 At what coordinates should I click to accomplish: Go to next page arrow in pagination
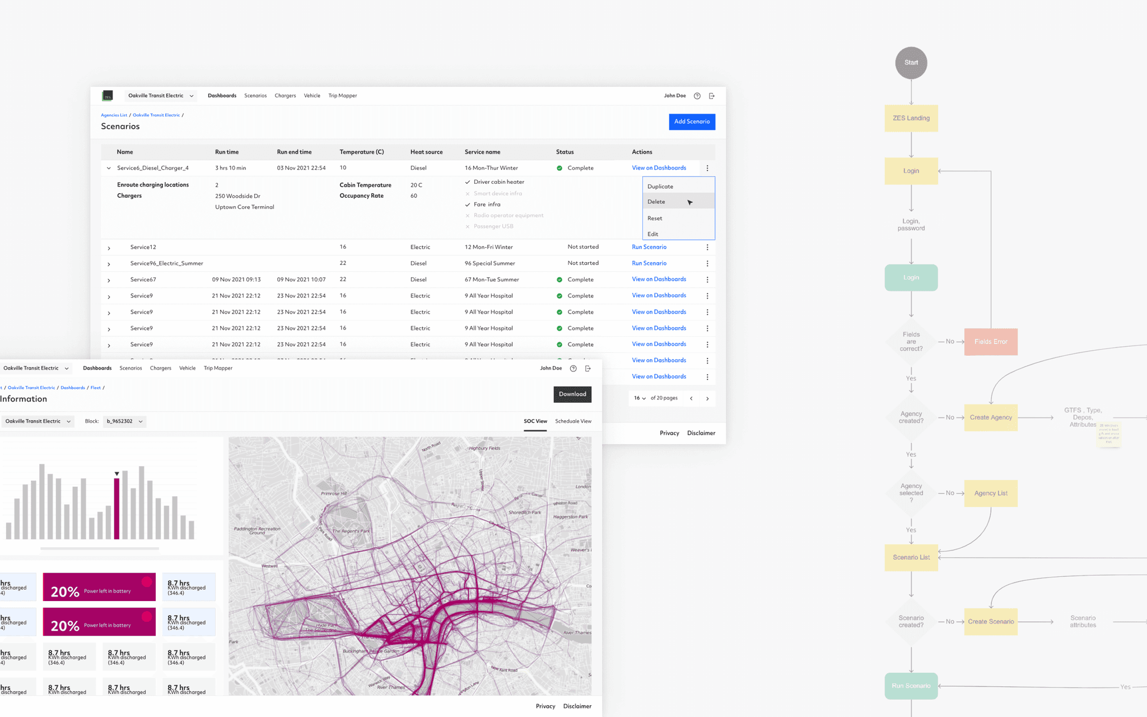pyautogui.click(x=707, y=398)
